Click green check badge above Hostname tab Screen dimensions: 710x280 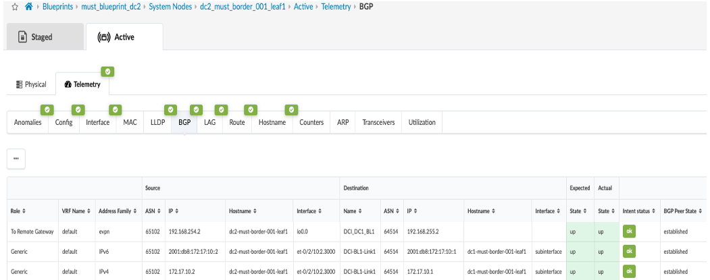click(x=291, y=109)
